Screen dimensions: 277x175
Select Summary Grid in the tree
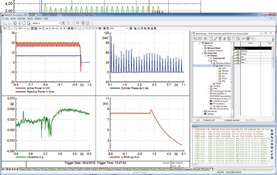(219, 58)
